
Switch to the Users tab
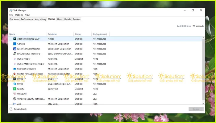pyautogui.click(x=60, y=19)
